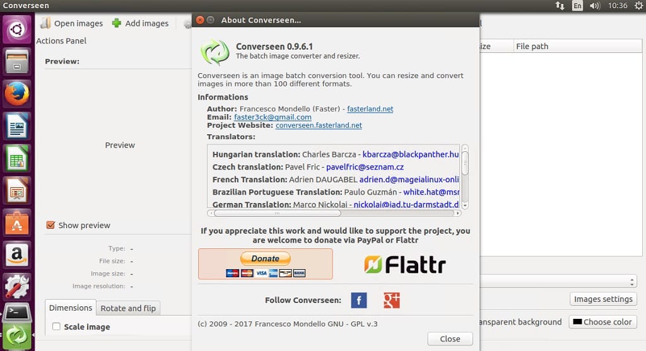Open sound volume indicator
The width and height of the screenshot is (646, 351).
(x=595, y=6)
